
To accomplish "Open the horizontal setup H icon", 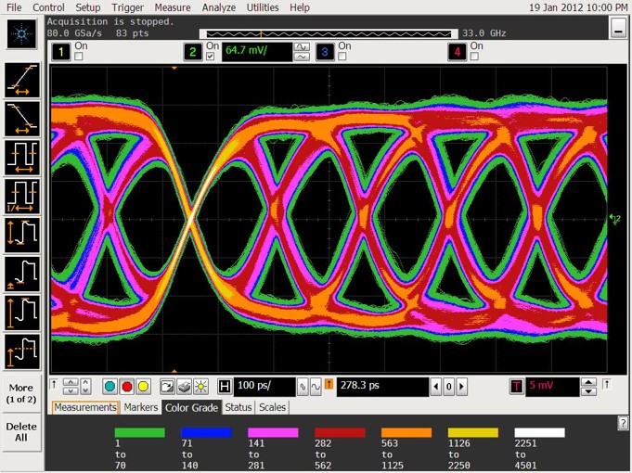I will pos(224,387).
